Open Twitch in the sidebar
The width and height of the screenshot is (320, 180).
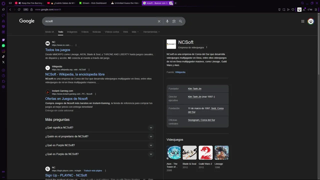tap(3, 40)
